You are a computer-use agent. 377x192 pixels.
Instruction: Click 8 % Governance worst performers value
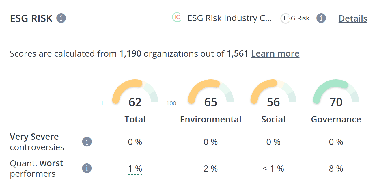(336, 169)
